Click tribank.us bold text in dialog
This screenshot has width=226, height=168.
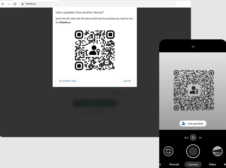65,22
